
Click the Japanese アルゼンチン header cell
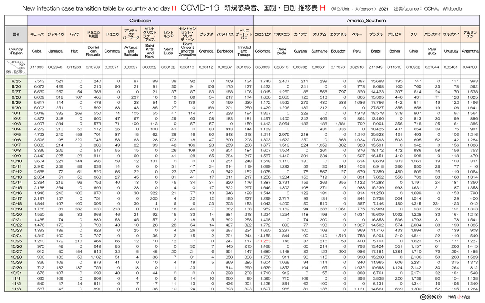469,34
